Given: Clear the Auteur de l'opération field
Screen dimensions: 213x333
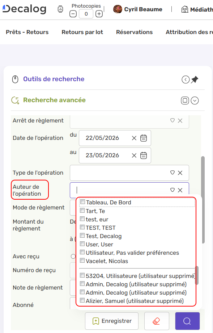Looking at the screenshot, I should pos(180,190).
